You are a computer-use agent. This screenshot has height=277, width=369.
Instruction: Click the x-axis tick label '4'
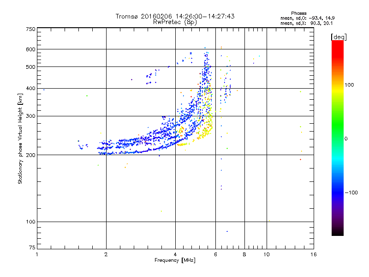pos(175,254)
